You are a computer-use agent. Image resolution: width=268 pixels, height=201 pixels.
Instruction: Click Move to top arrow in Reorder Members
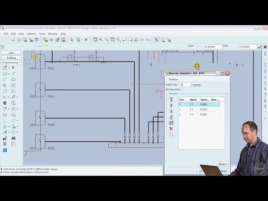[171, 99]
